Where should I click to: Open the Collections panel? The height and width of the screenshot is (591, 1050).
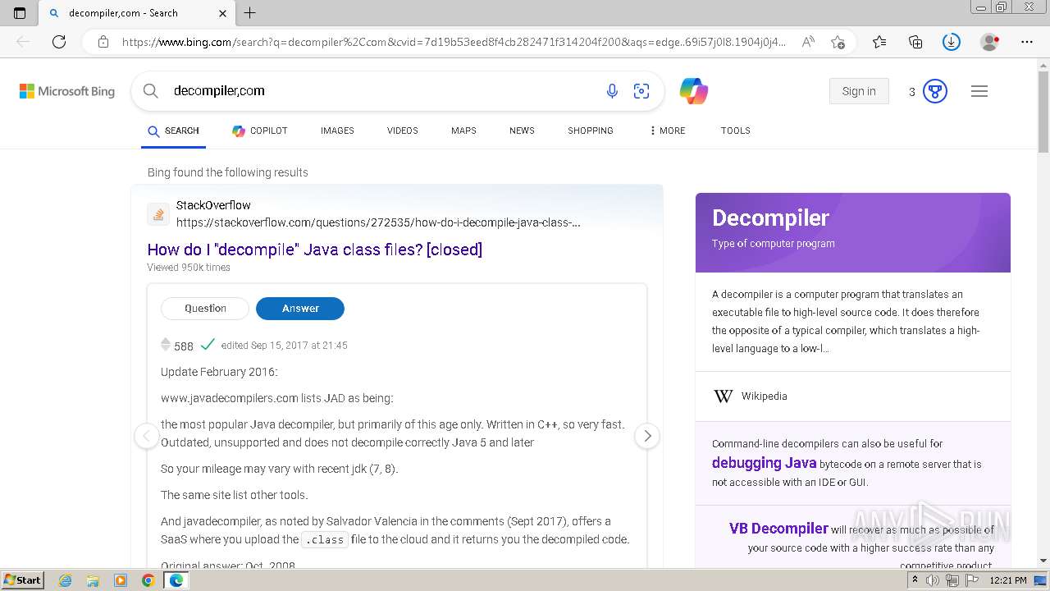coord(915,42)
